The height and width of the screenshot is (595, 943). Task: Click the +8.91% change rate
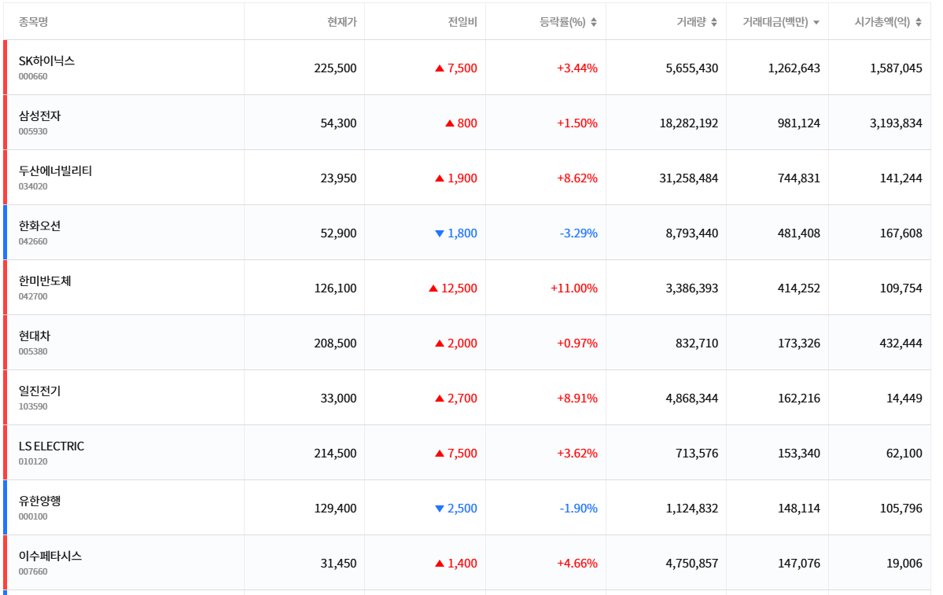pyautogui.click(x=577, y=399)
